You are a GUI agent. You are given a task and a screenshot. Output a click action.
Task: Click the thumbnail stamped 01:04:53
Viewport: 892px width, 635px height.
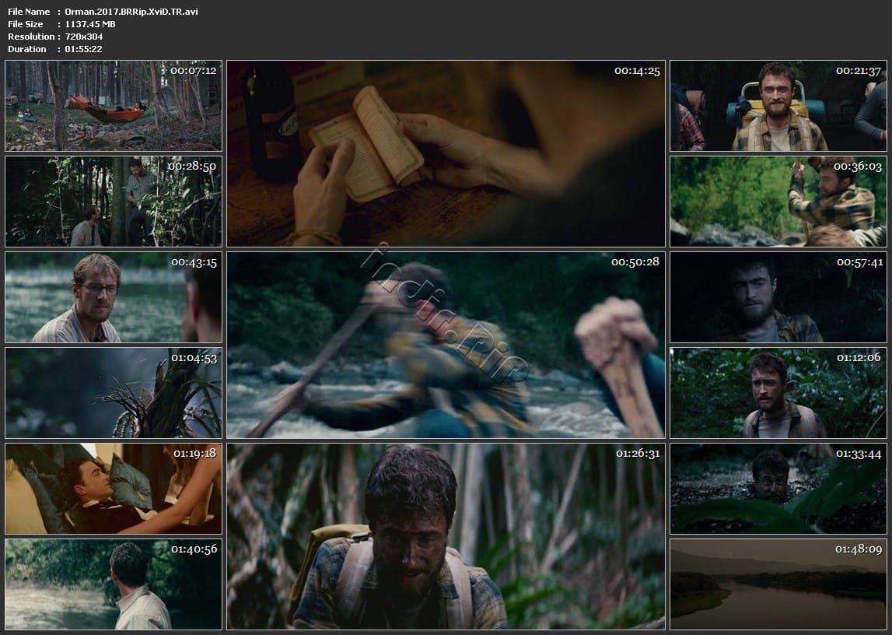pyautogui.click(x=114, y=393)
